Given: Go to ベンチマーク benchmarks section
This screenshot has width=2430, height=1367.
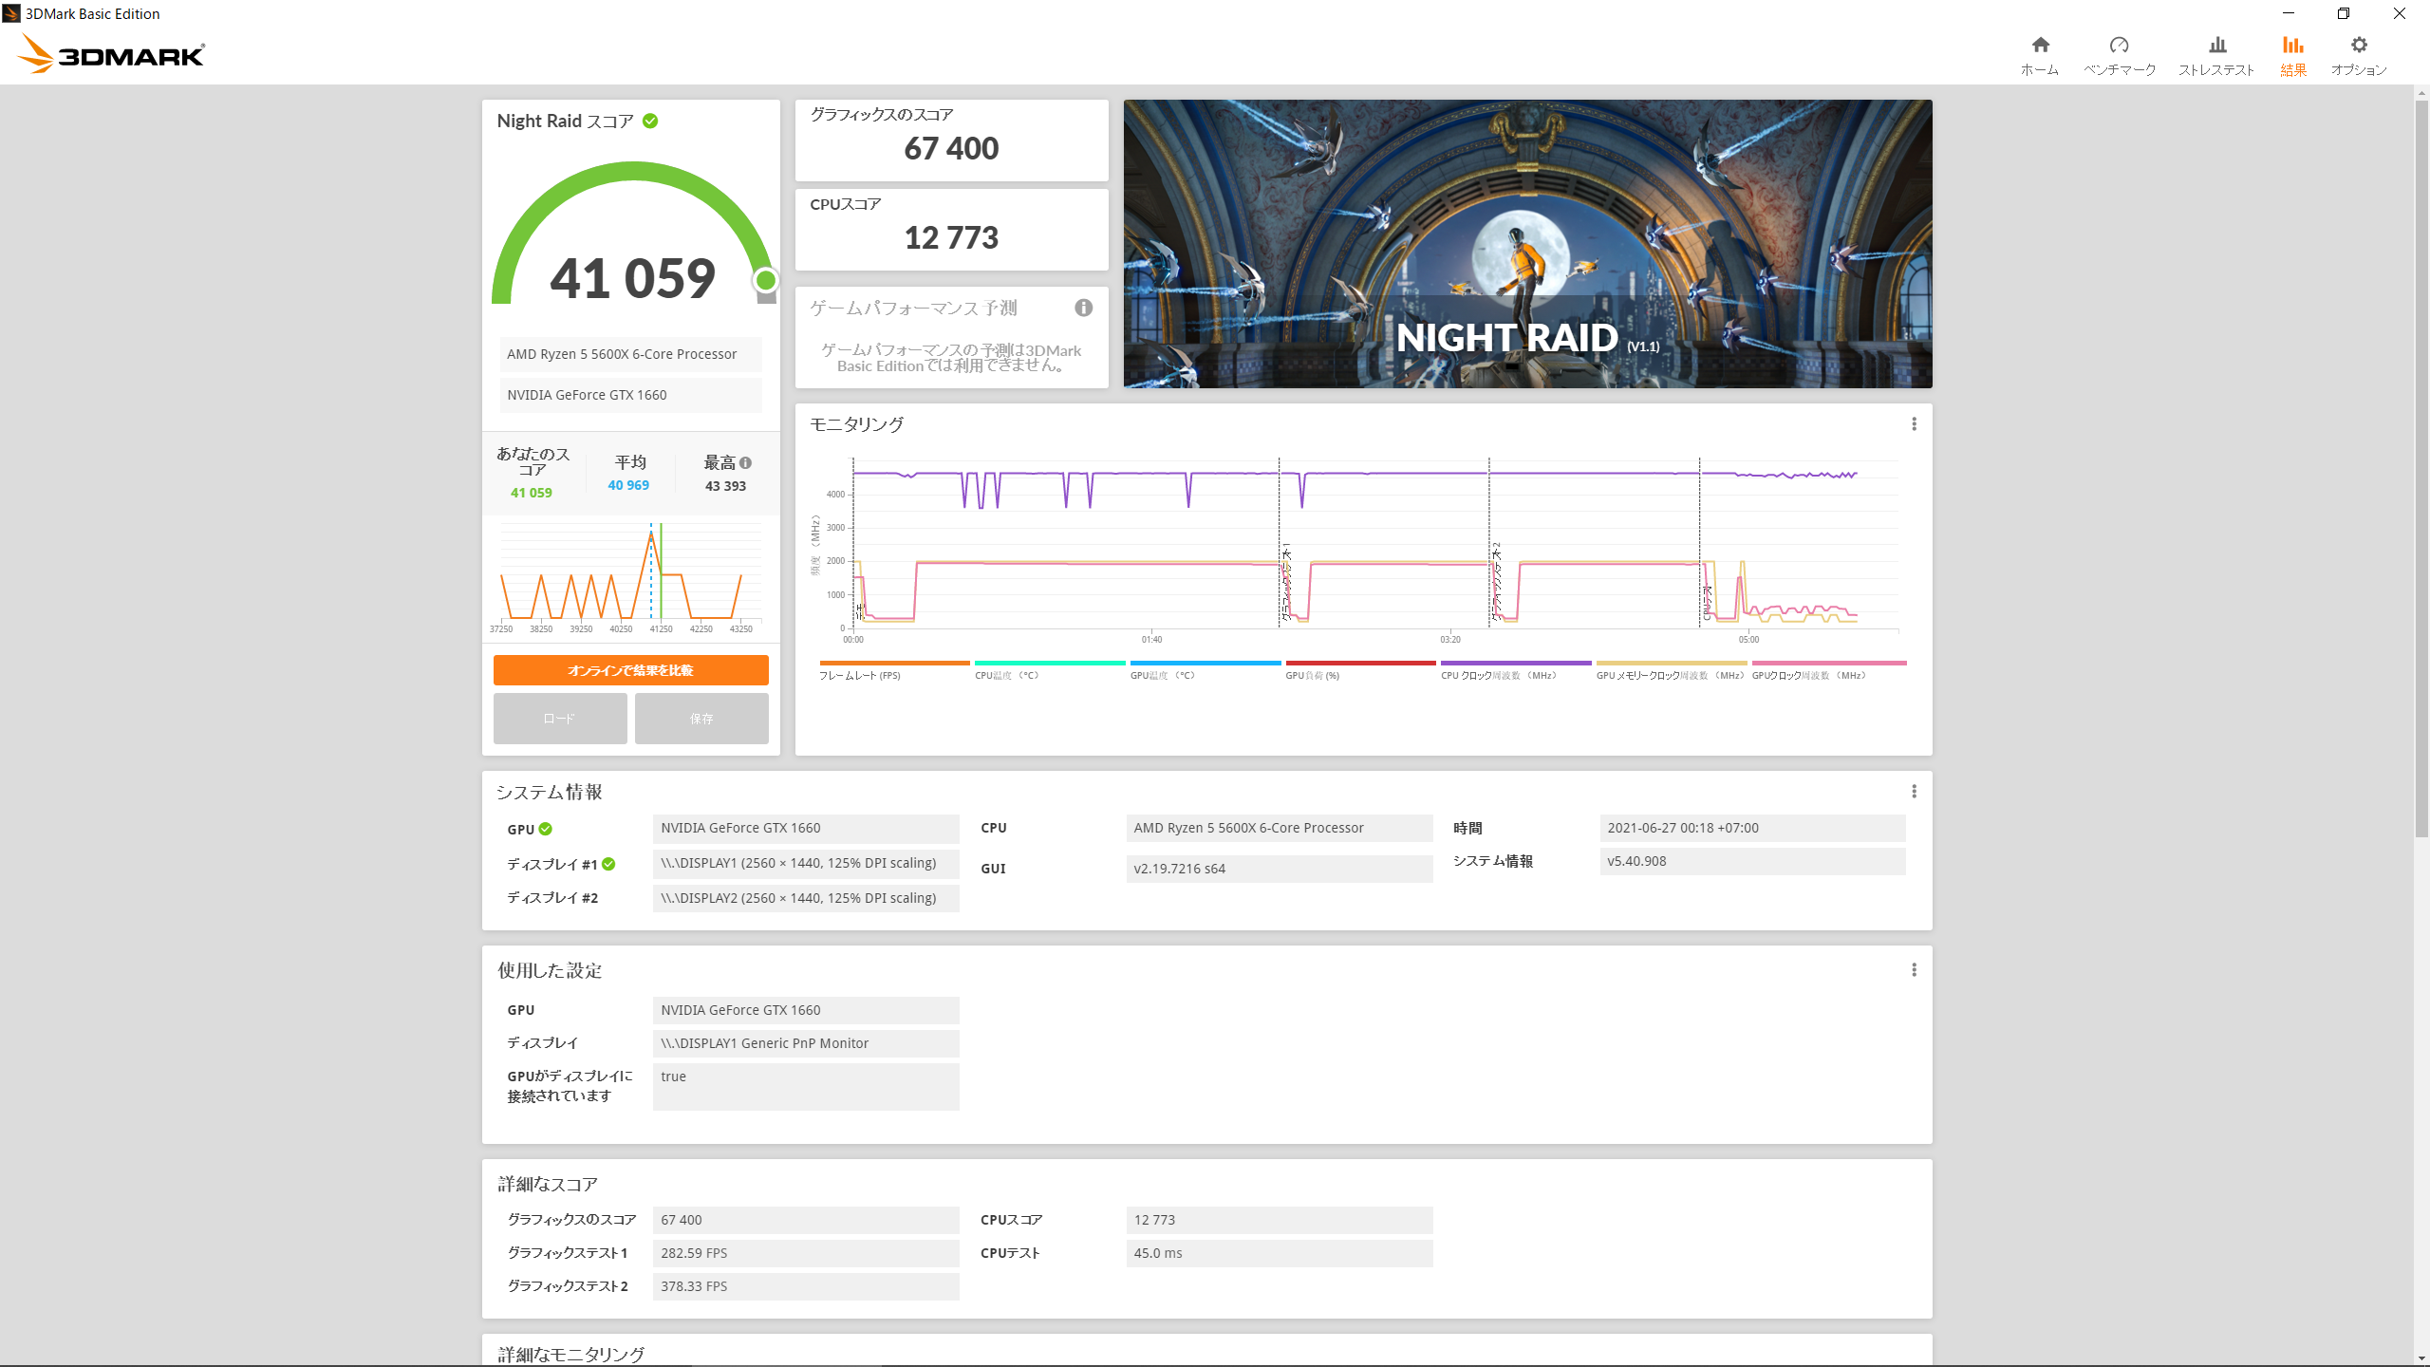Looking at the screenshot, I should coord(2120,56).
